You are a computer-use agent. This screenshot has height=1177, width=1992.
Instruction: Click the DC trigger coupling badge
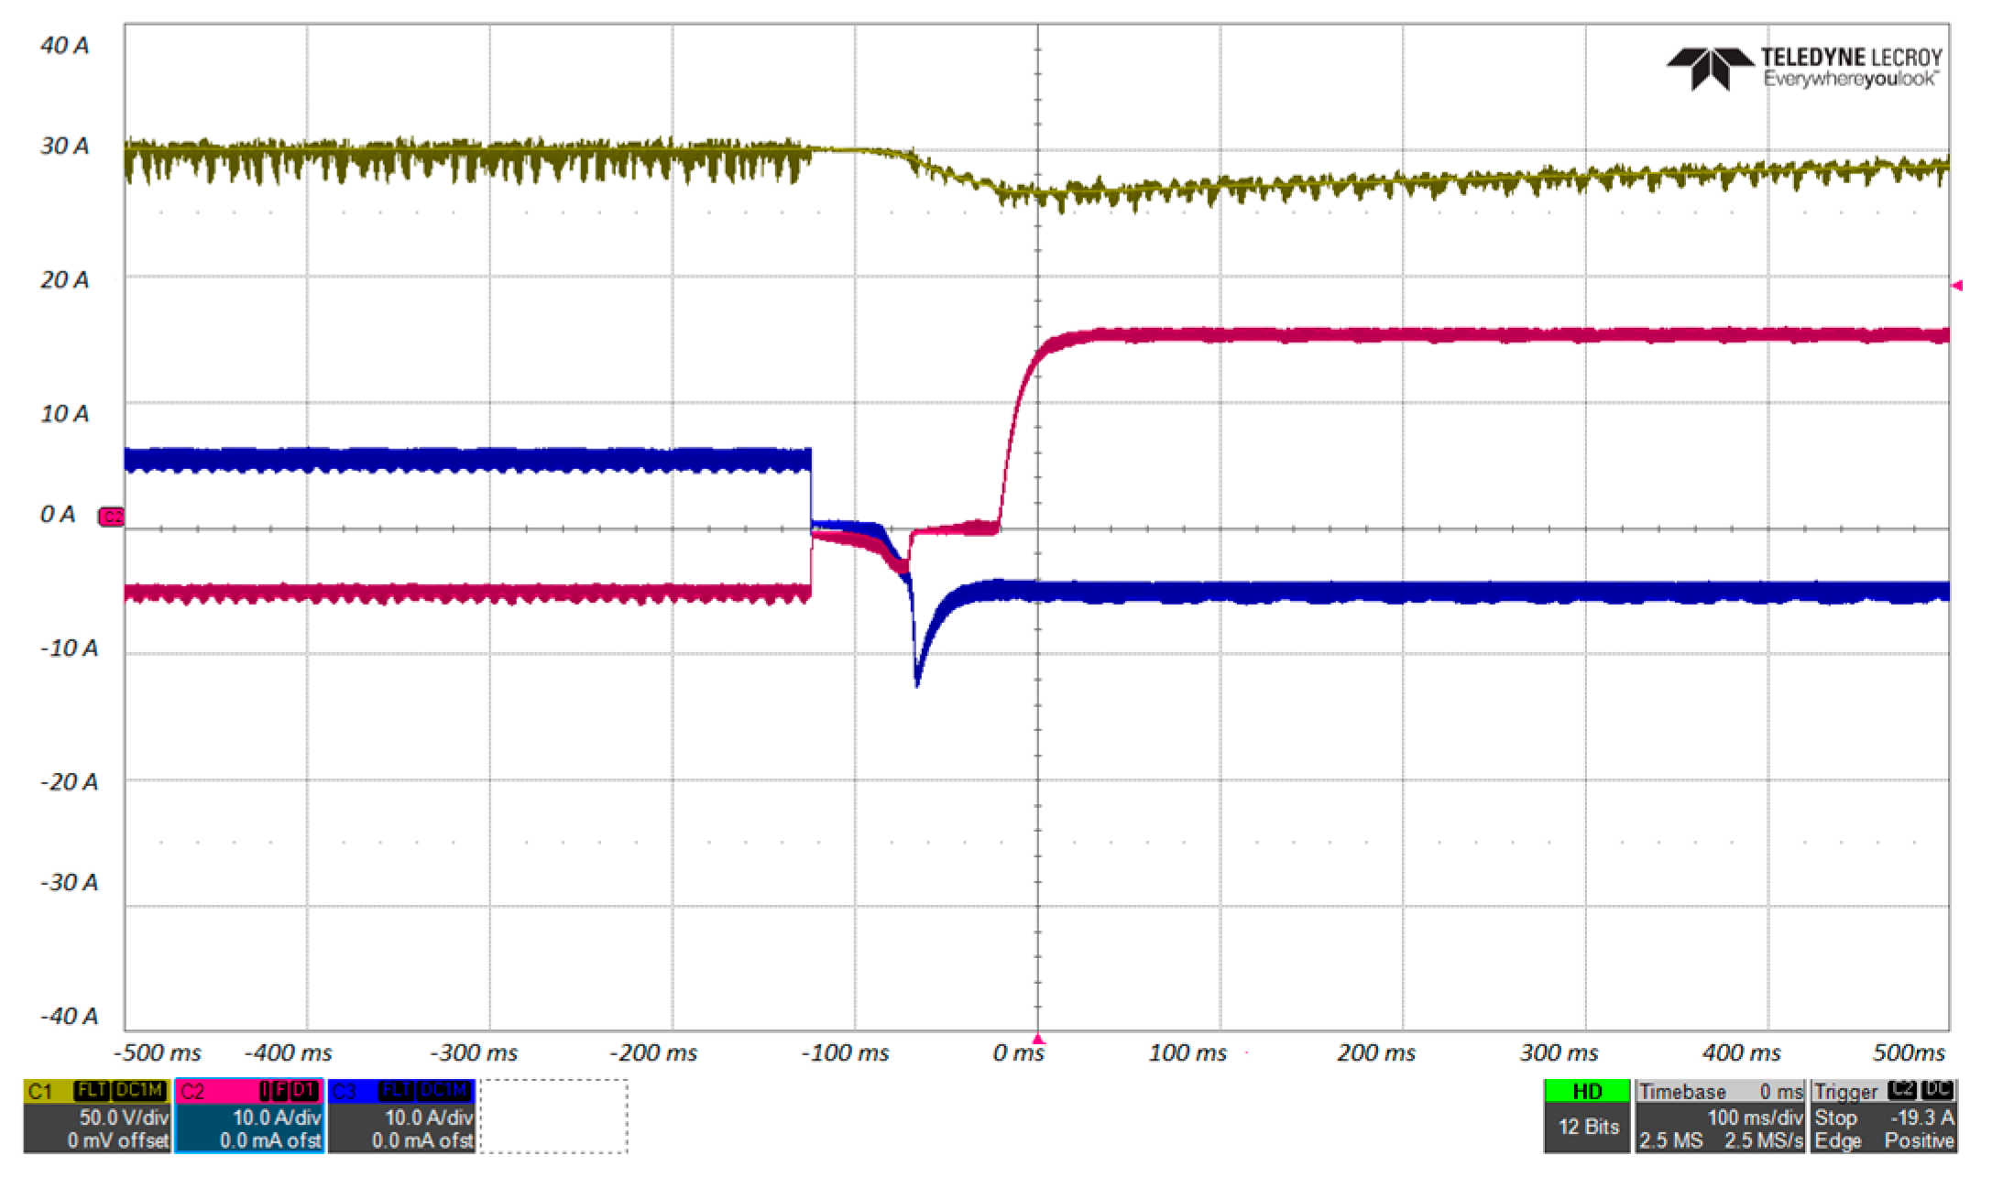point(1938,1091)
